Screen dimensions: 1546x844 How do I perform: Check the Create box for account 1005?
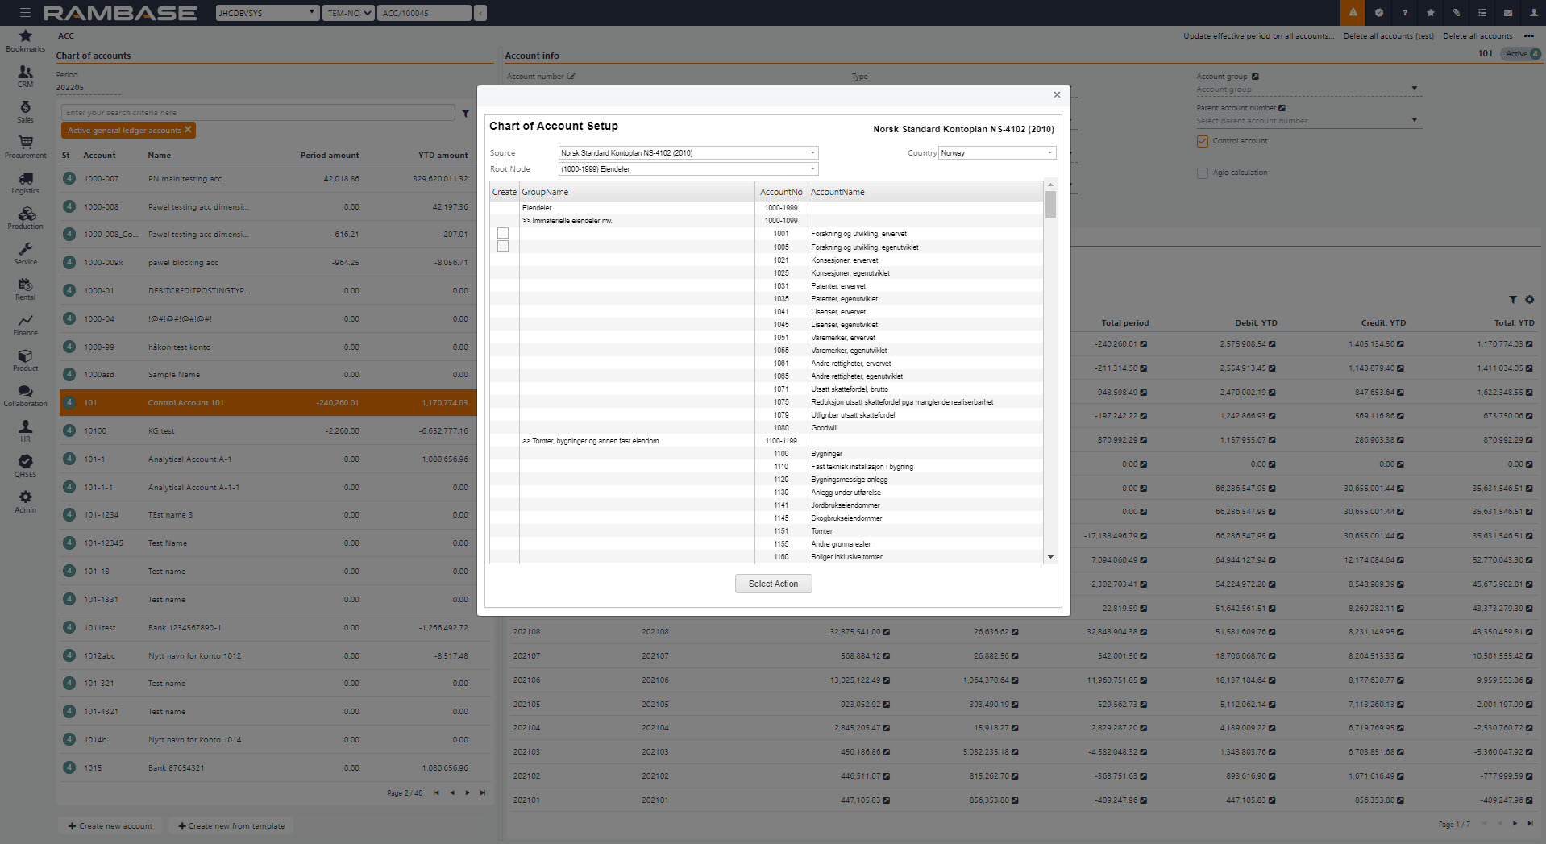click(503, 247)
